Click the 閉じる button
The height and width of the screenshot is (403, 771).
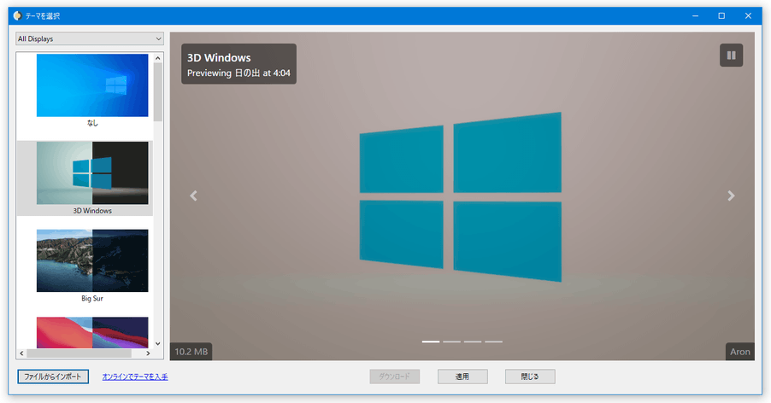[x=530, y=377]
